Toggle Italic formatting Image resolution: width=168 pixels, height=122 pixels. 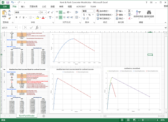tap(20, 17)
